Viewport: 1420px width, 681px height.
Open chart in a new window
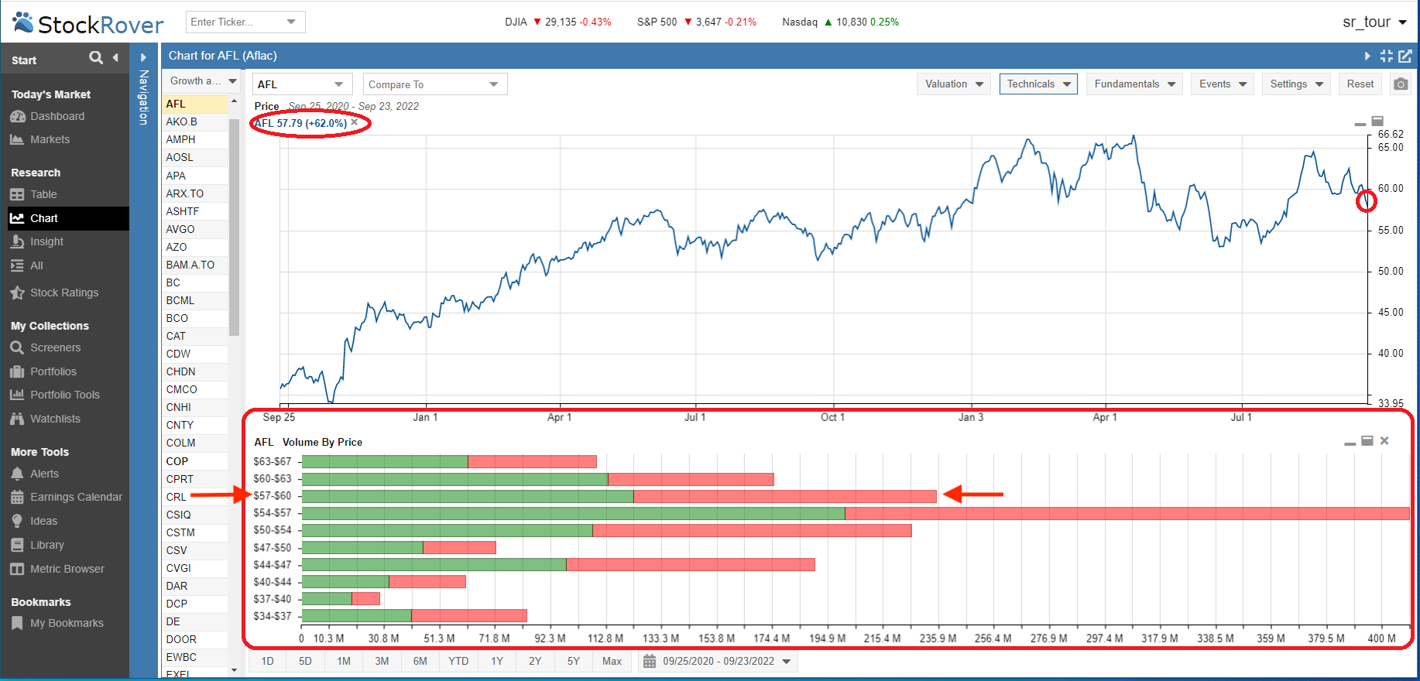[1405, 56]
